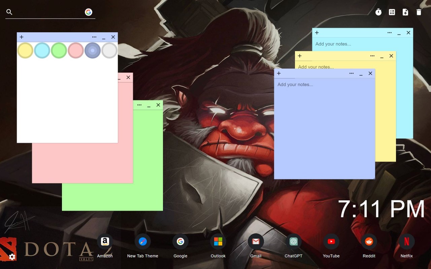Open the timer tool icon
431x269 pixels.
point(378,12)
